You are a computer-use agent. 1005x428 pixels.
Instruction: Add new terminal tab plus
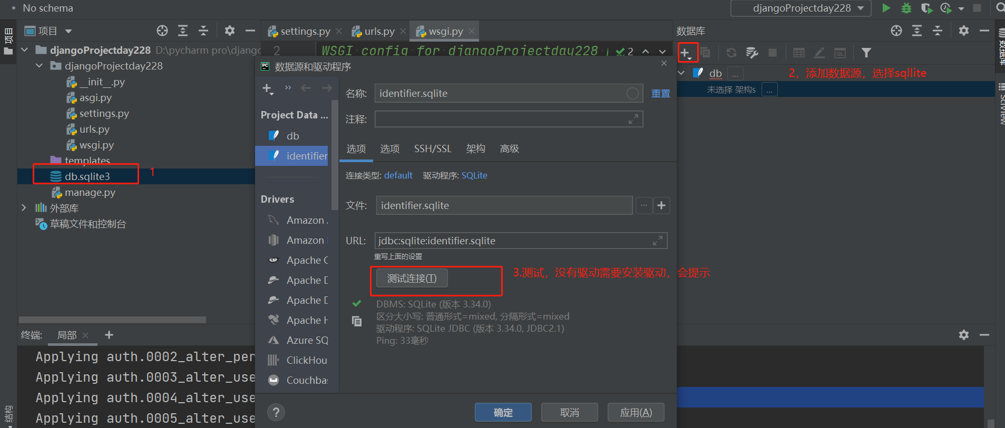click(x=109, y=335)
